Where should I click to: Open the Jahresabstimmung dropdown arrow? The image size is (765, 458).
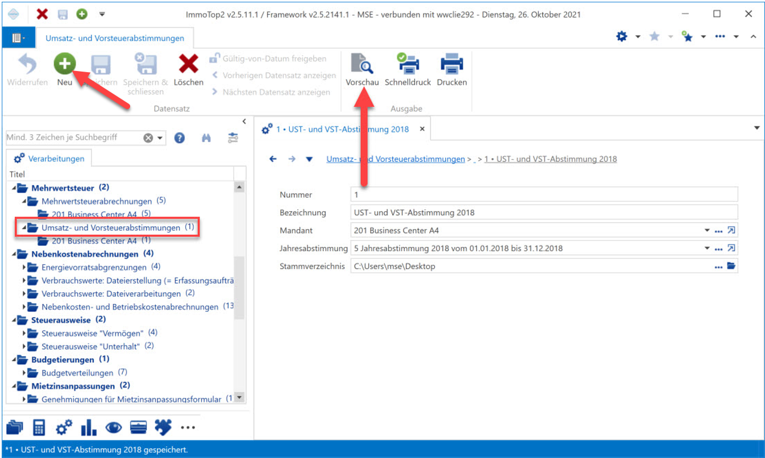coord(707,248)
